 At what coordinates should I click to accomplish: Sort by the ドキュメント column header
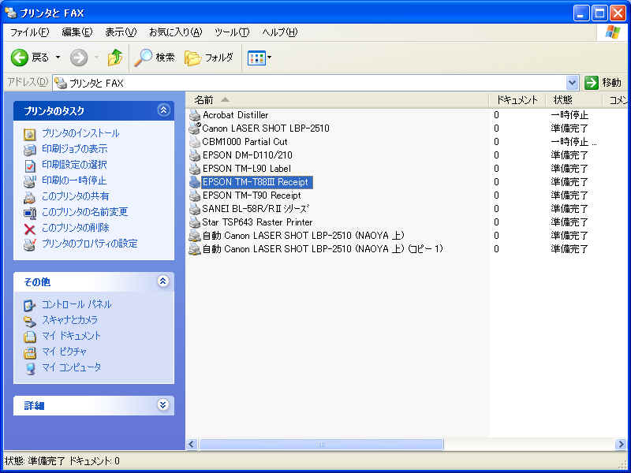click(517, 100)
